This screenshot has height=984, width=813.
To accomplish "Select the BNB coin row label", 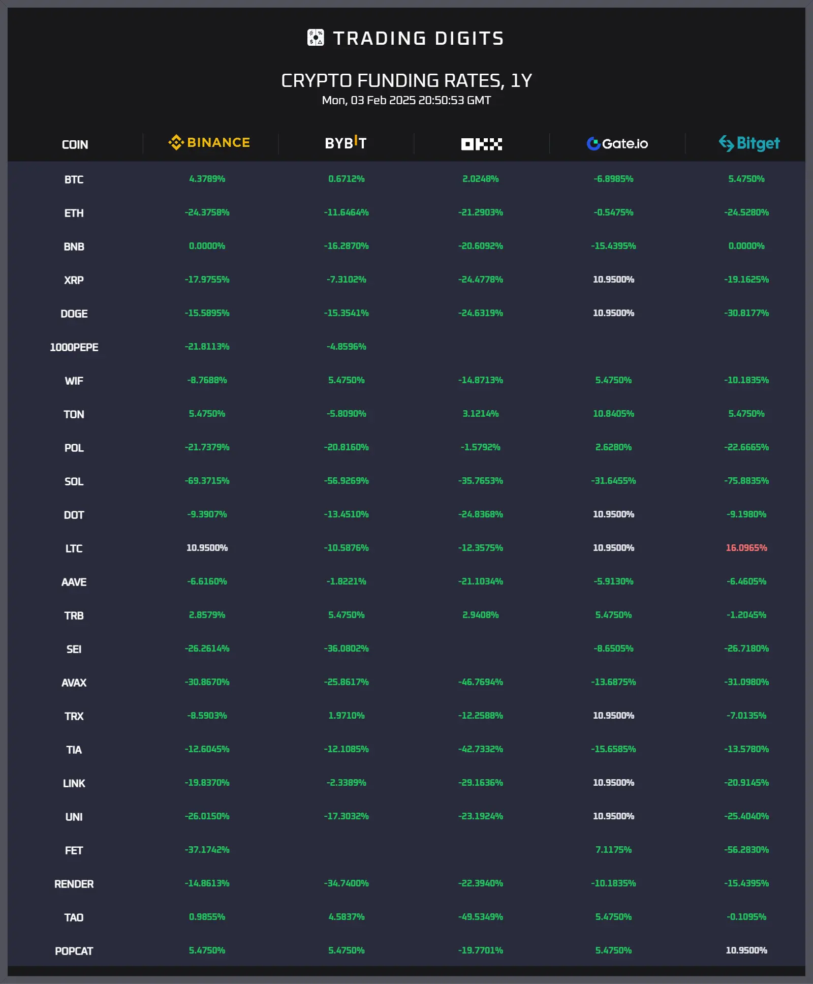I will [x=74, y=247].
